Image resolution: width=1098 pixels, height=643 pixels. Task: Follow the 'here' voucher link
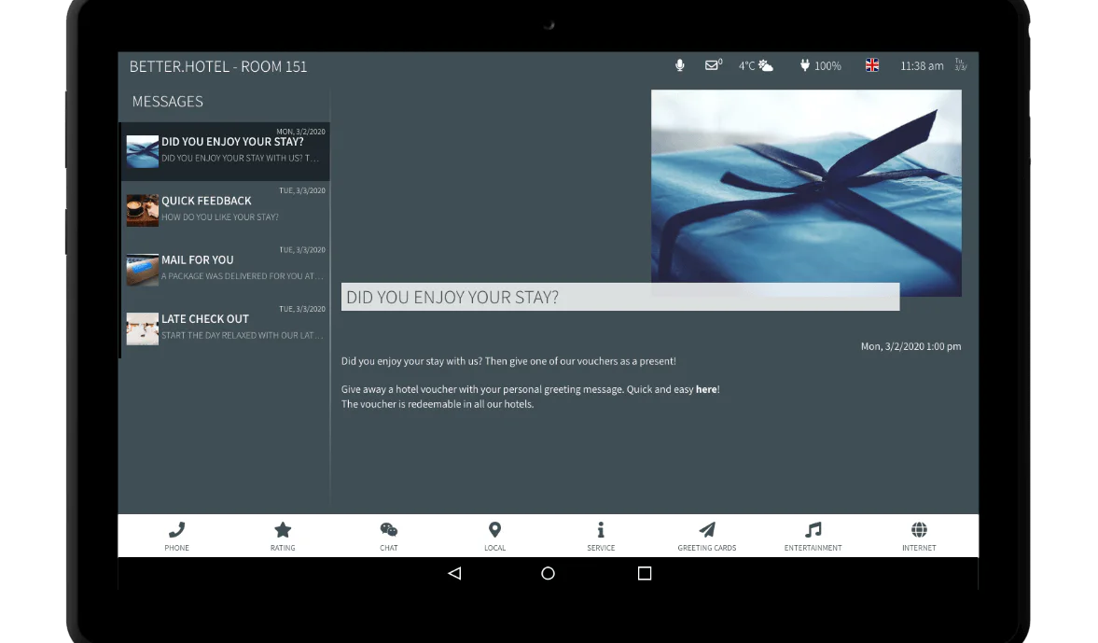click(x=706, y=389)
